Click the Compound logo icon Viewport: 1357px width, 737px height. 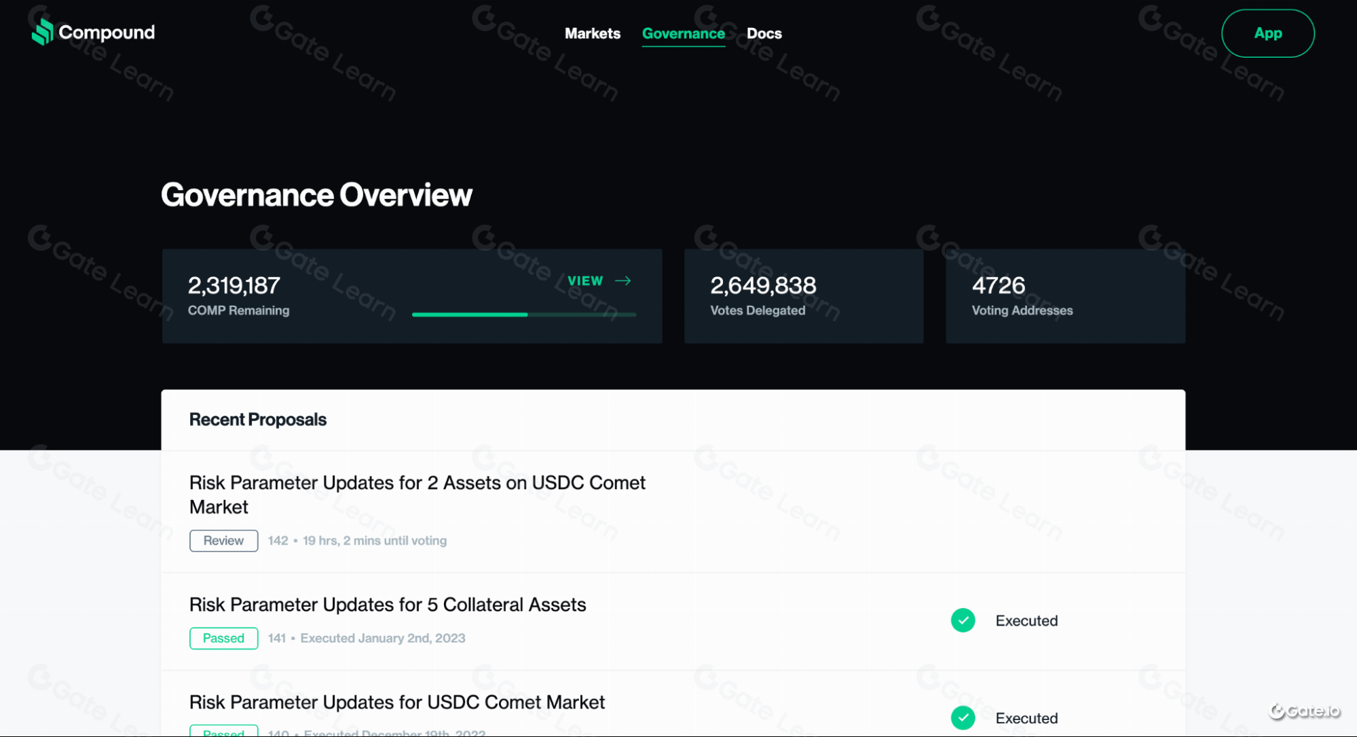(x=42, y=31)
